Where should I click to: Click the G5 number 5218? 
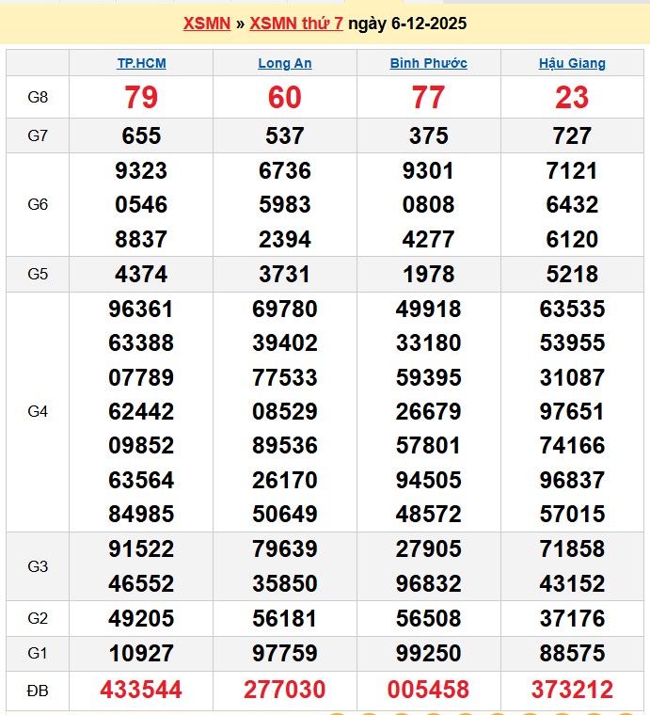click(572, 274)
